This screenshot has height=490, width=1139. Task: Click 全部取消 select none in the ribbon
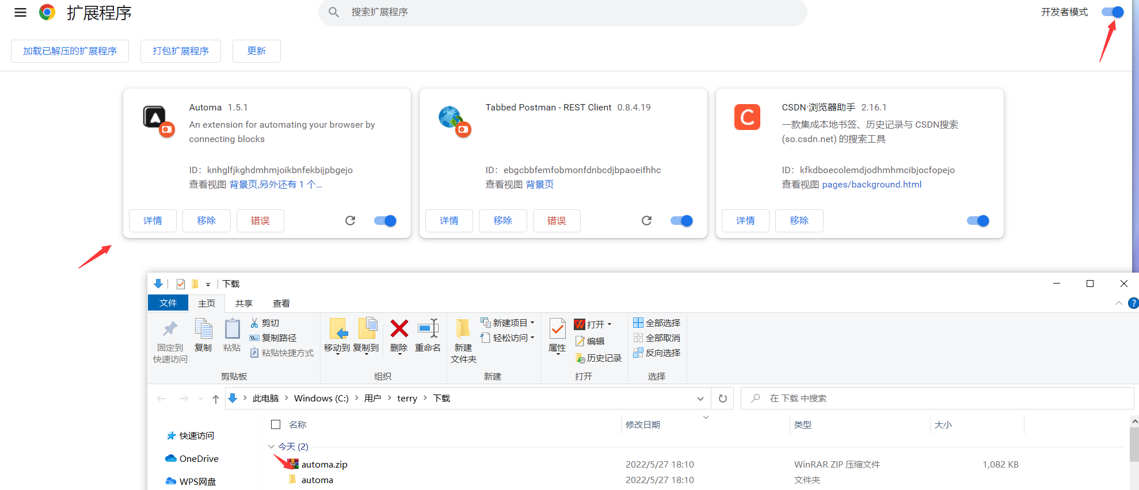point(657,338)
